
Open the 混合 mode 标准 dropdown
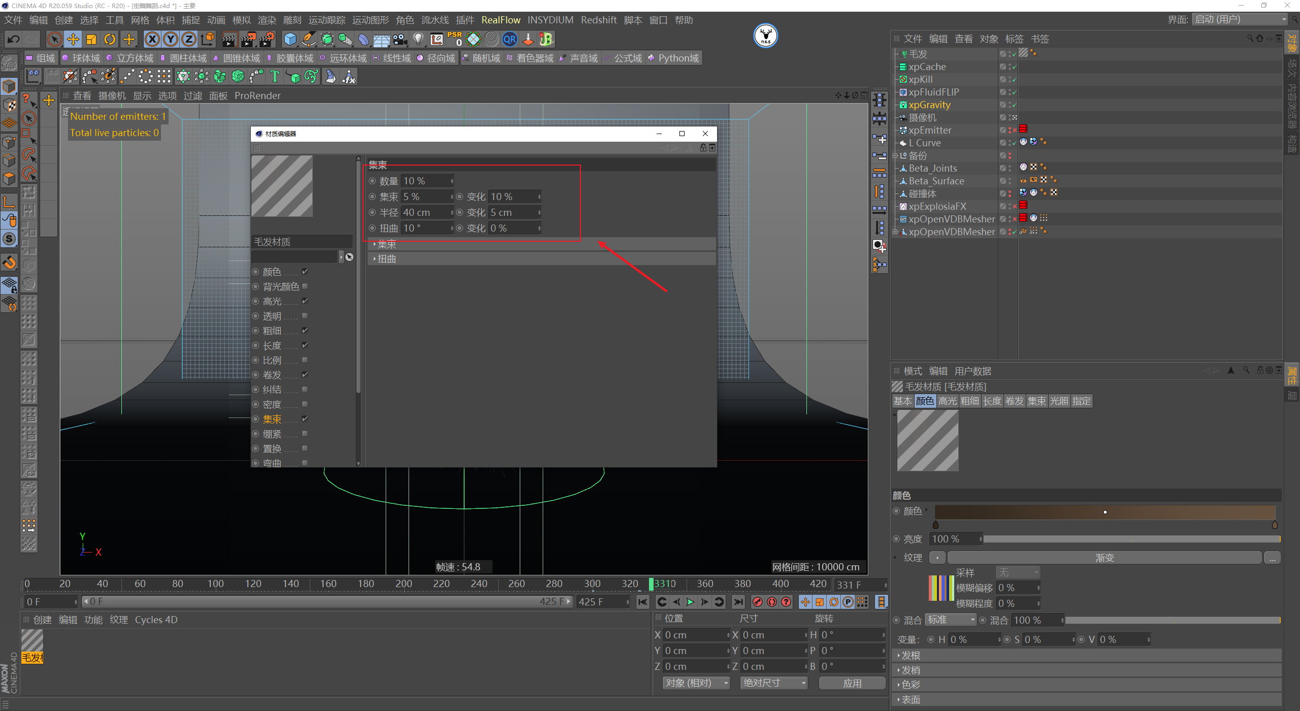coord(951,620)
